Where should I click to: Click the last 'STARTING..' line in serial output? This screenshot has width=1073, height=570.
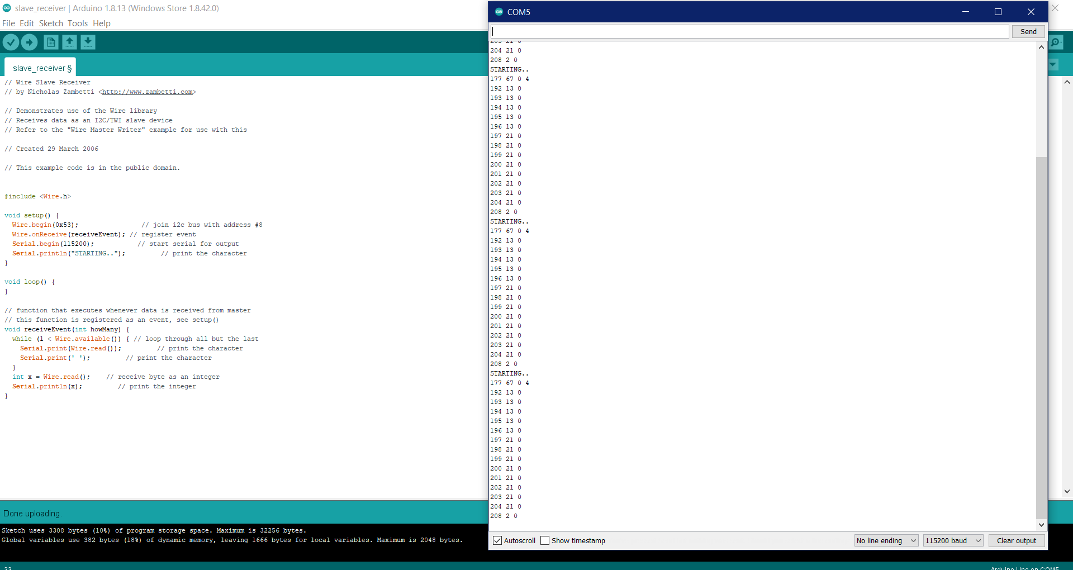click(x=509, y=374)
